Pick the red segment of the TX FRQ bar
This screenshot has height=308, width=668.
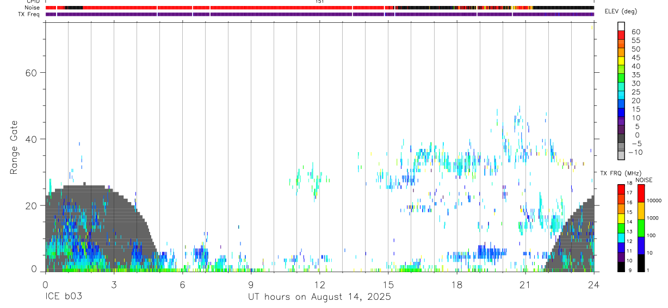click(621, 189)
